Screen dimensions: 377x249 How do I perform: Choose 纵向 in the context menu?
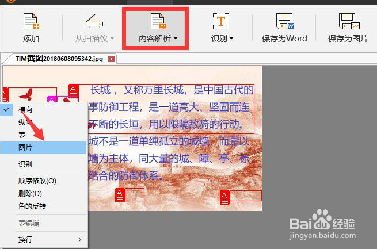(43, 122)
